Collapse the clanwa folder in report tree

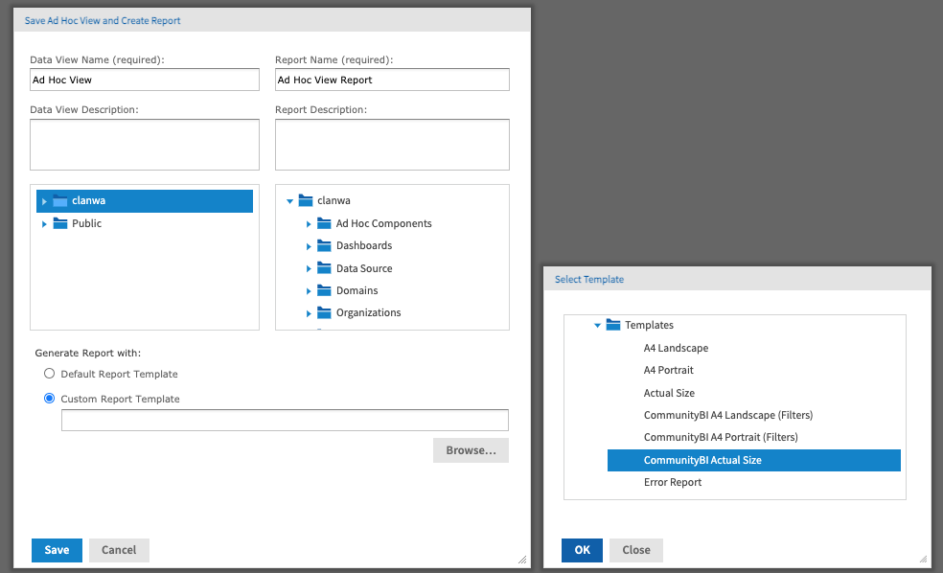tap(289, 201)
